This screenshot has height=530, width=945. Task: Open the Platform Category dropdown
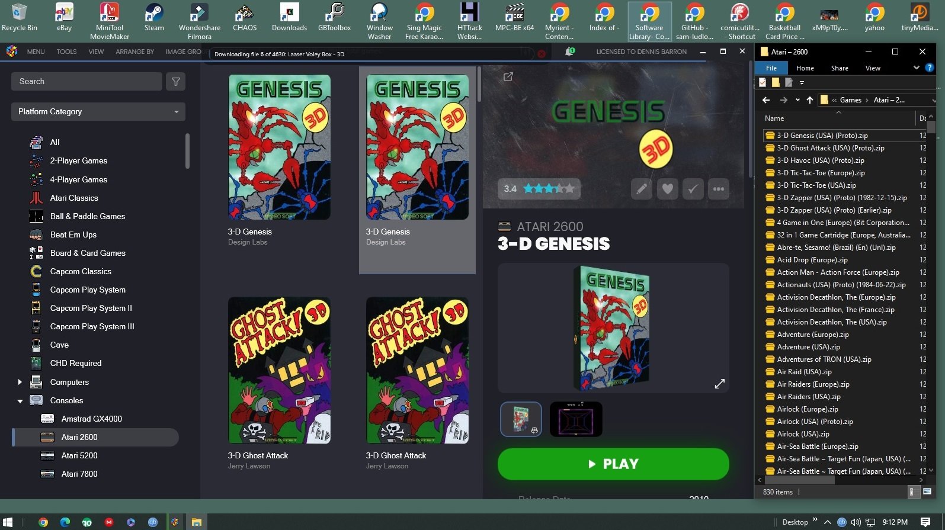tap(98, 111)
